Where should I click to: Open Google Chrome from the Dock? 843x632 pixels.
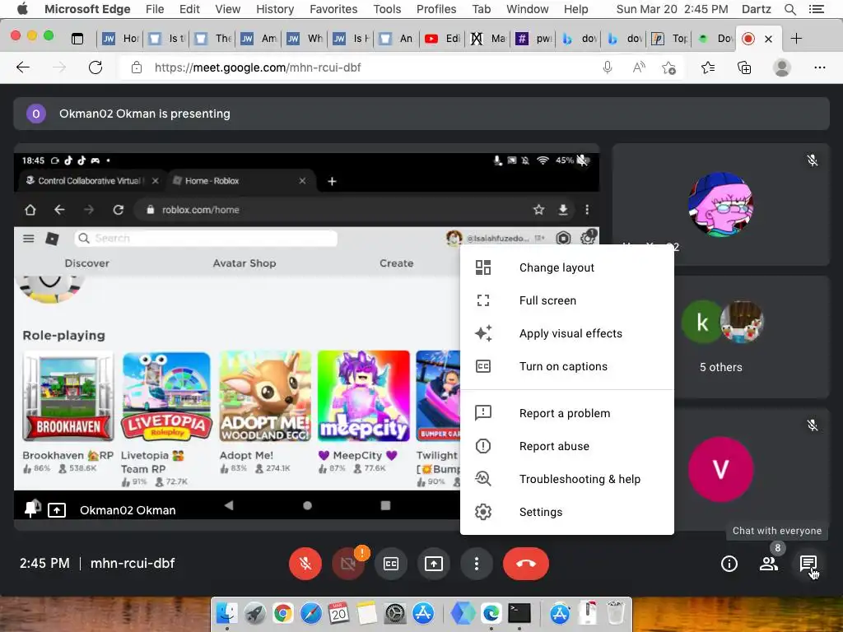point(283,612)
